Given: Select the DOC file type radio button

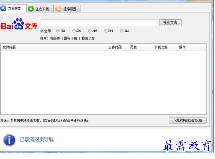Looking at the screenshot, I should click(x=74, y=31).
